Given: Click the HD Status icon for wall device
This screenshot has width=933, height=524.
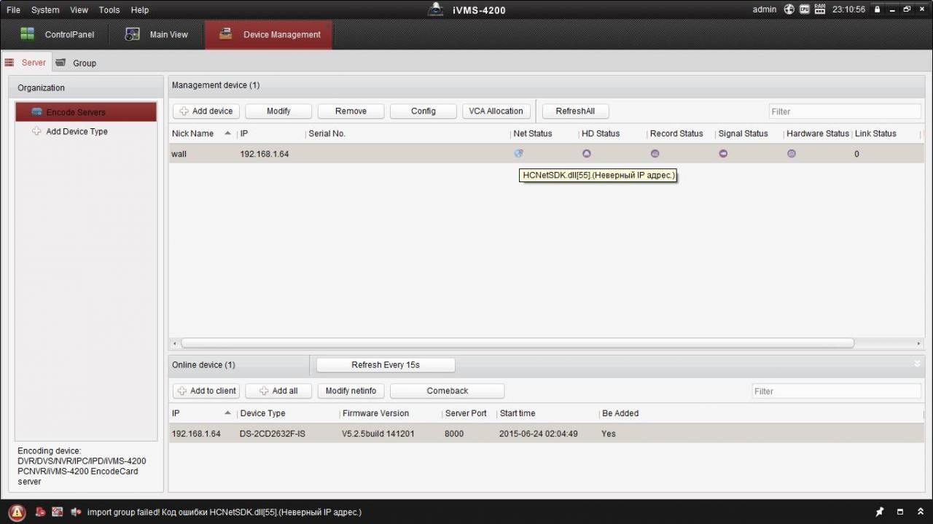Looking at the screenshot, I should 586,154.
